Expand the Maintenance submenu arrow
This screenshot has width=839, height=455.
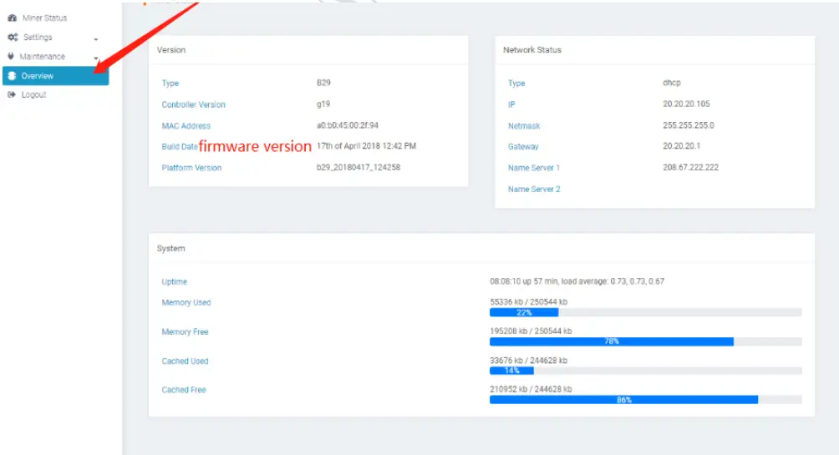(x=96, y=58)
